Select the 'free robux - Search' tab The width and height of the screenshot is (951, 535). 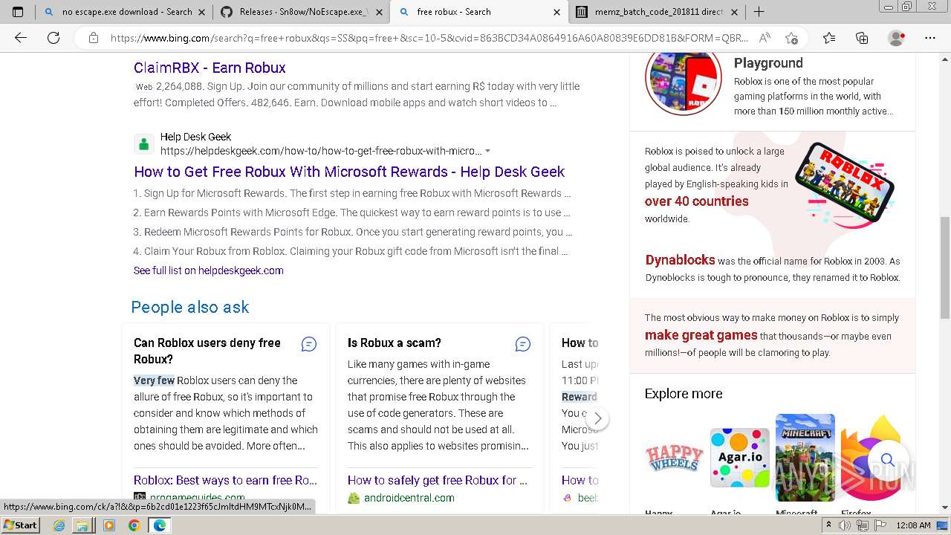pyautogui.click(x=479, y=12)
